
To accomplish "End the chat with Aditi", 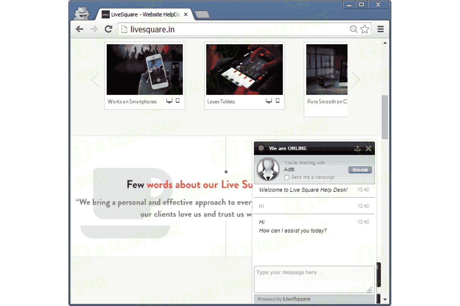I will pyautogui.click(x=360, y=170).
